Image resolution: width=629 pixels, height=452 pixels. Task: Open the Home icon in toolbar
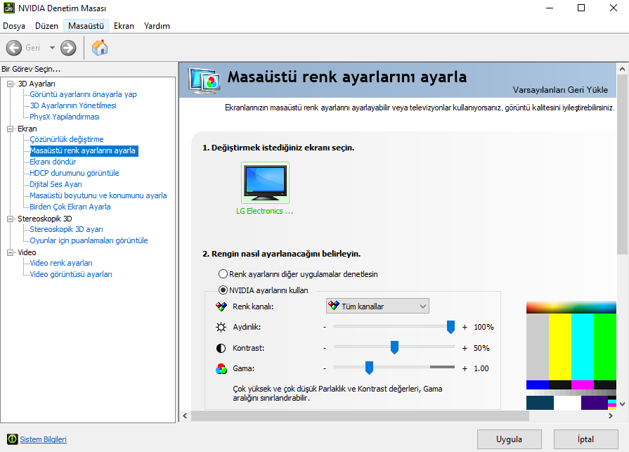pyautogui.click(x=100, y=48)
